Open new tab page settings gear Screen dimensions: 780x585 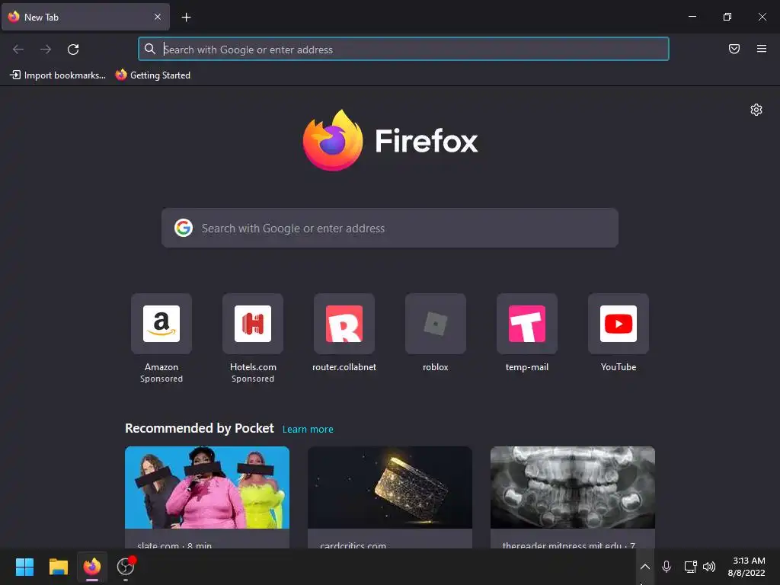click(756, 110)
